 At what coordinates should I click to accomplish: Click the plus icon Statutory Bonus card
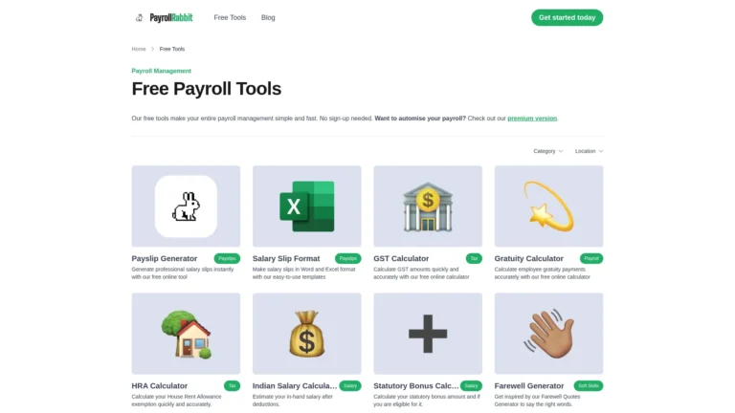pos(428,334)
